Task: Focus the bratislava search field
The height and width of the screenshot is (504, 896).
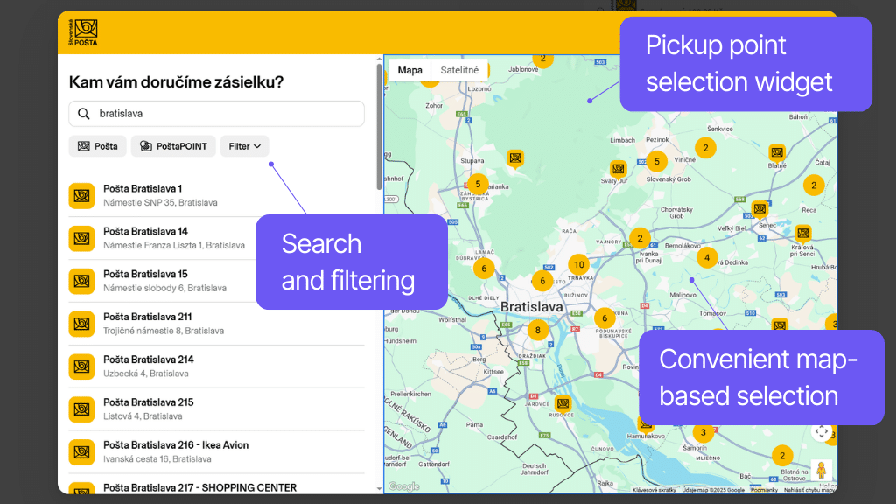Action: tap(217, 114)
